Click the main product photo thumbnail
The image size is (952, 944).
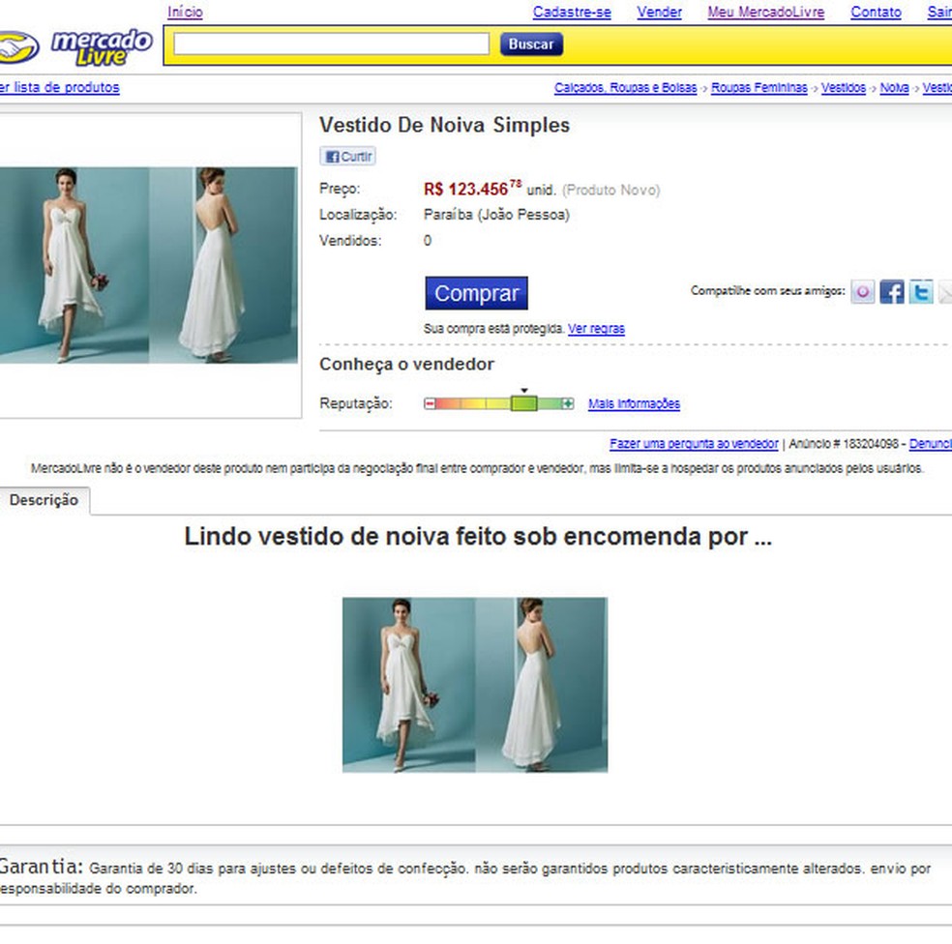tap(149, 265)
